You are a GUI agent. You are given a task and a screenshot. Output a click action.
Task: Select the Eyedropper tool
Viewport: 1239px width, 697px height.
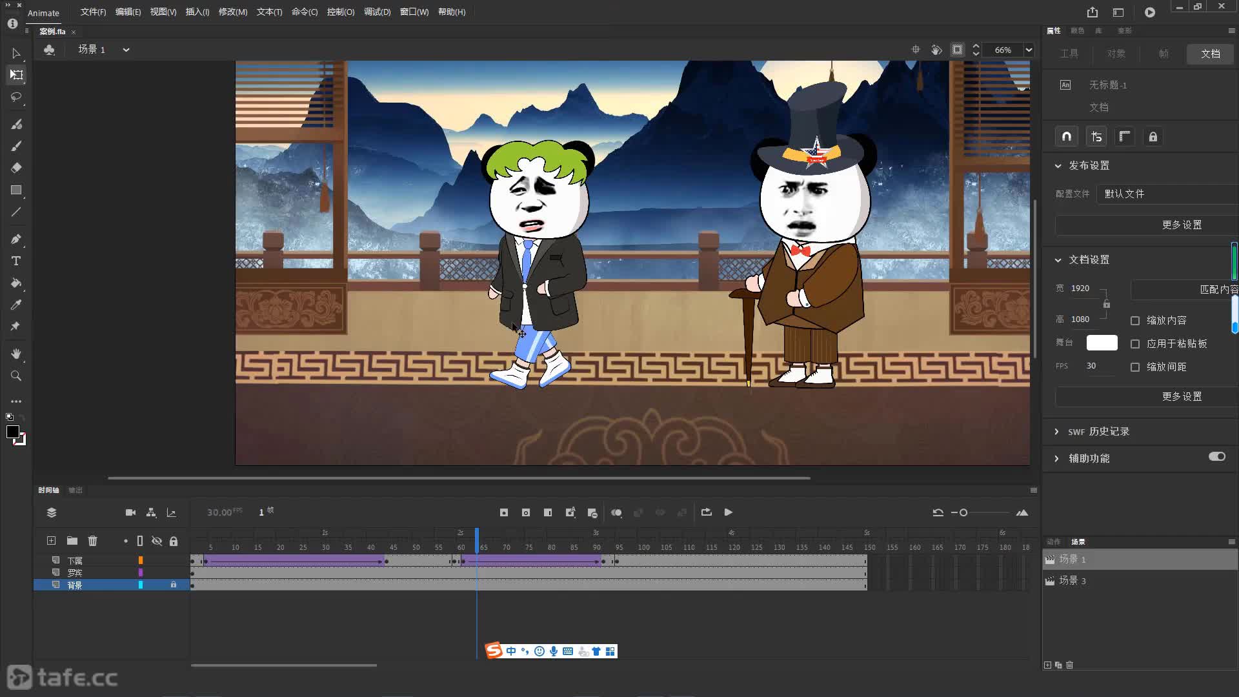coord(16,305)
